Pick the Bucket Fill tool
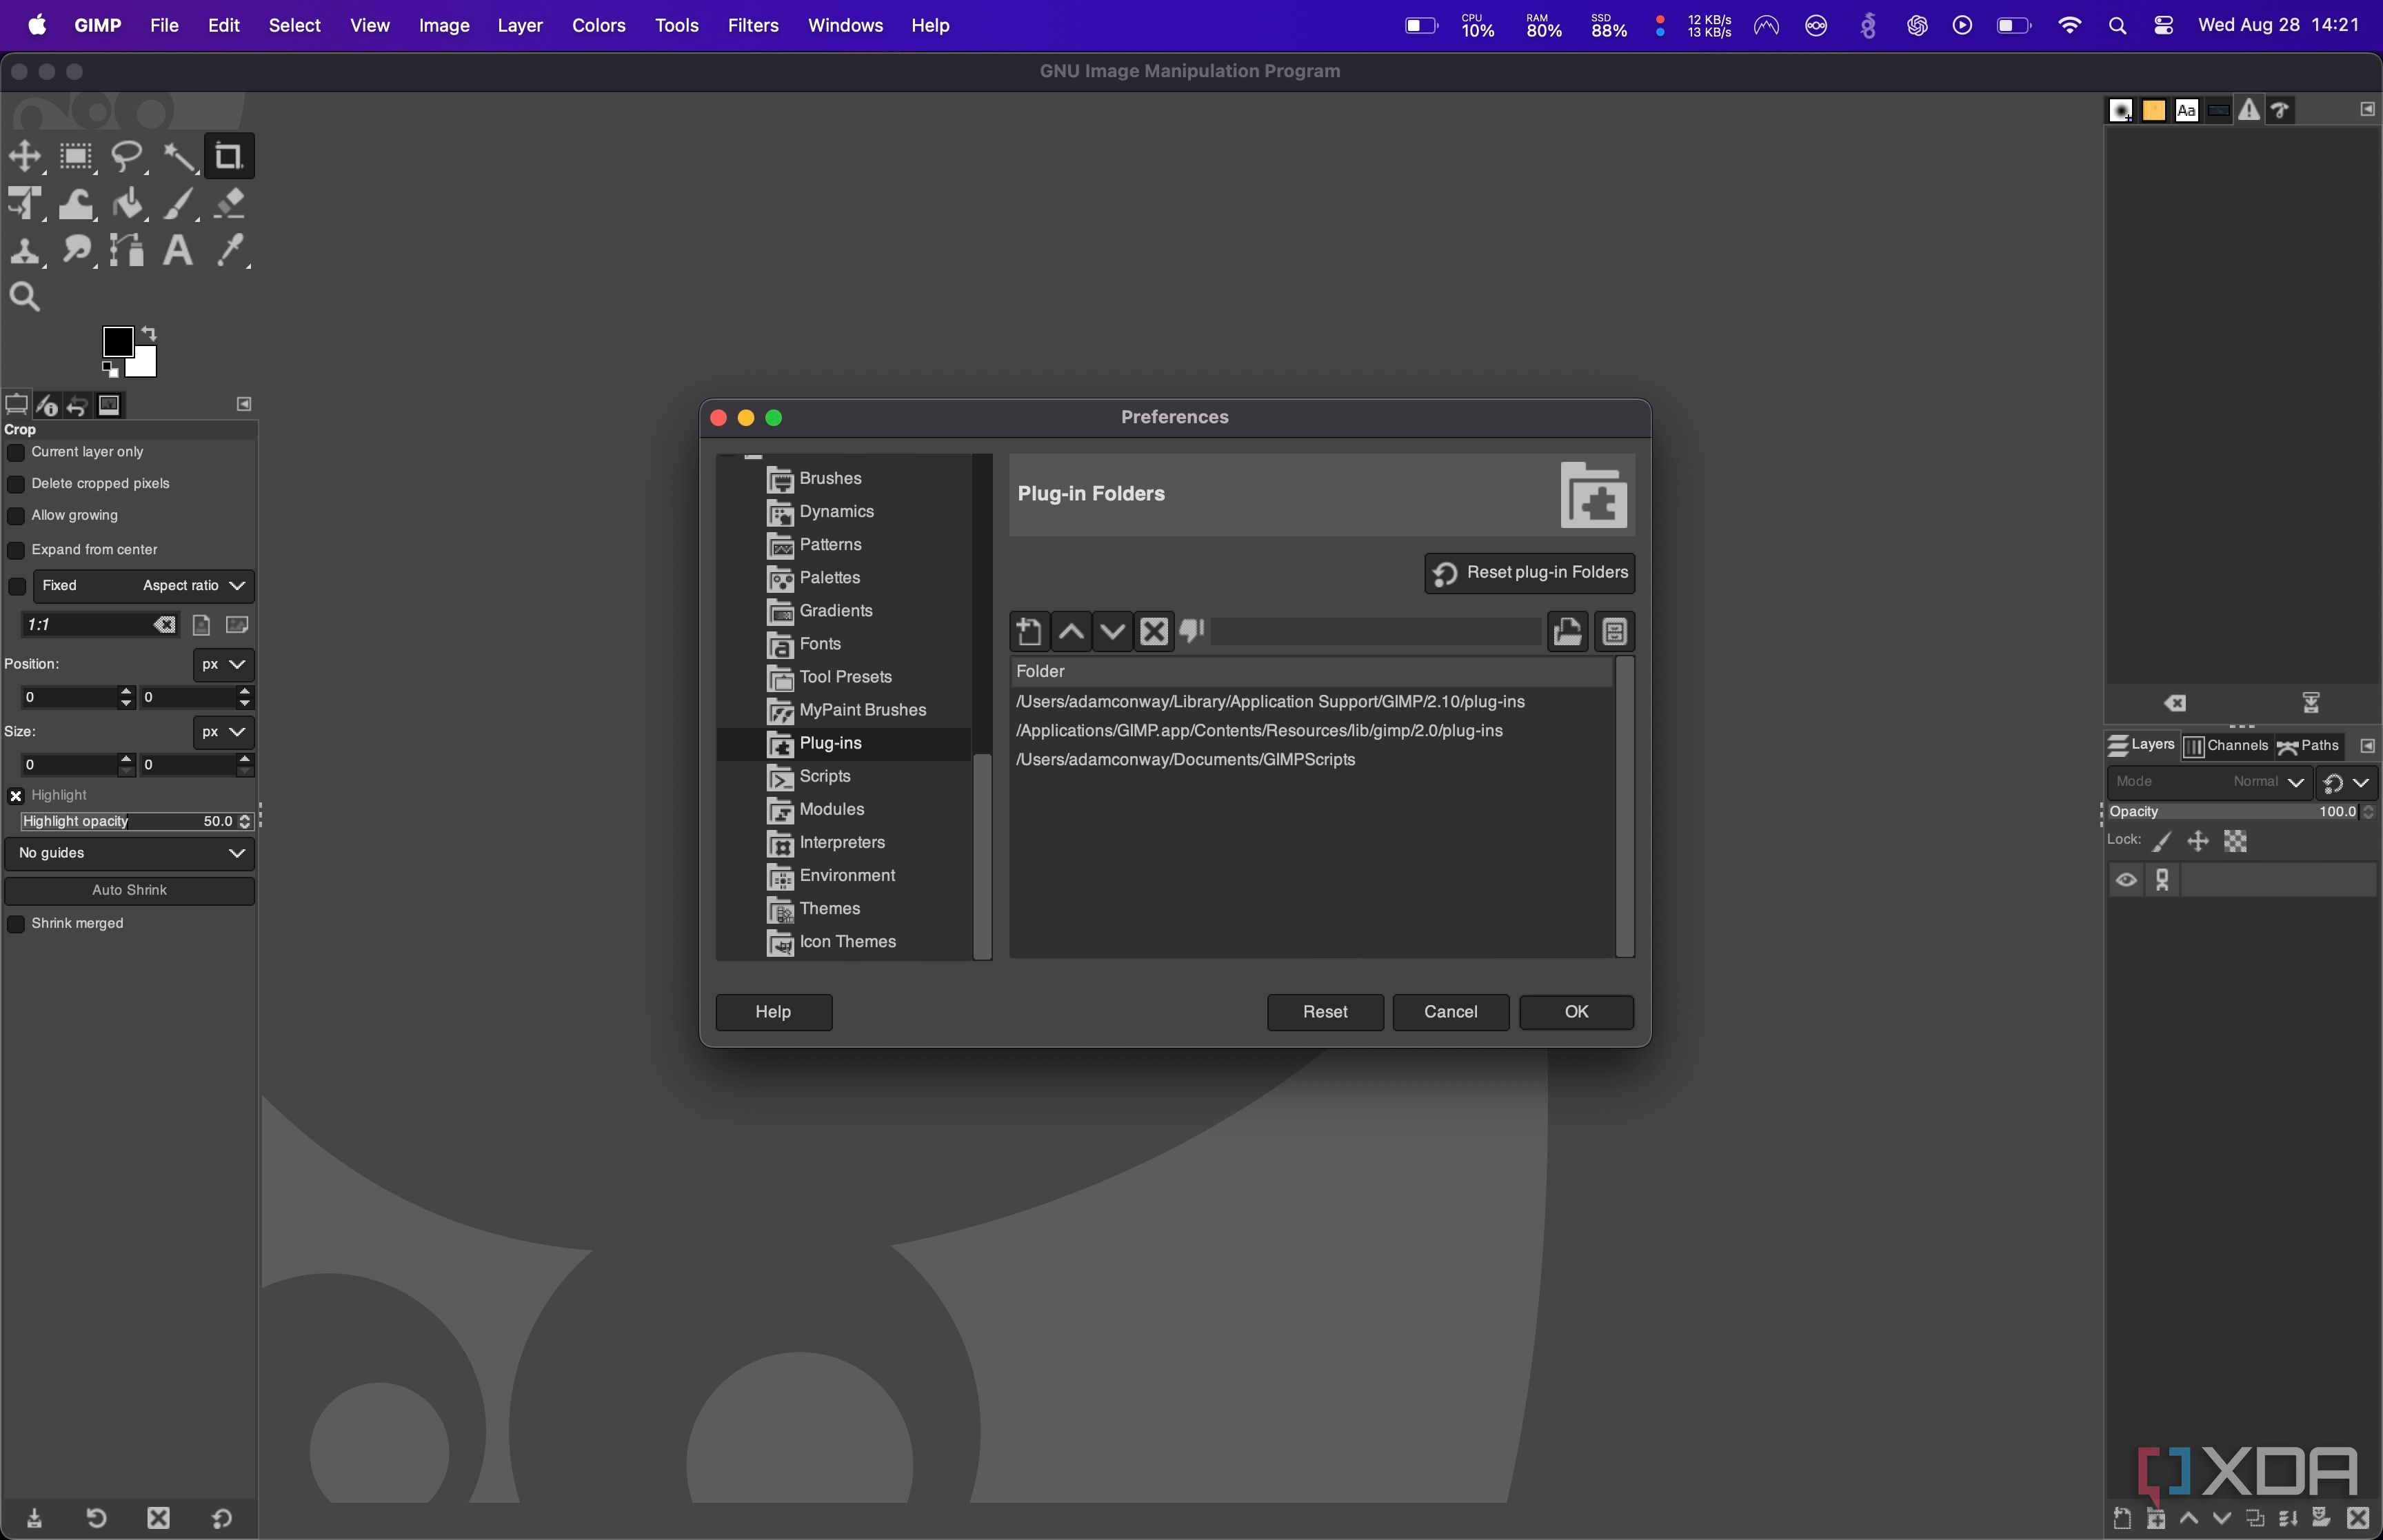2383x1540 pixels. pos(128,204)
